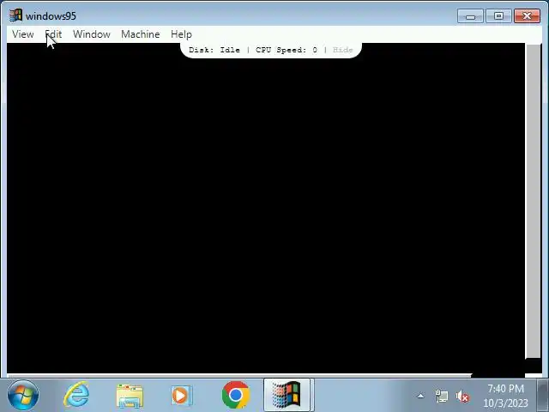Open the Window menu
549x412 pixels.
[x=92, y=34]
